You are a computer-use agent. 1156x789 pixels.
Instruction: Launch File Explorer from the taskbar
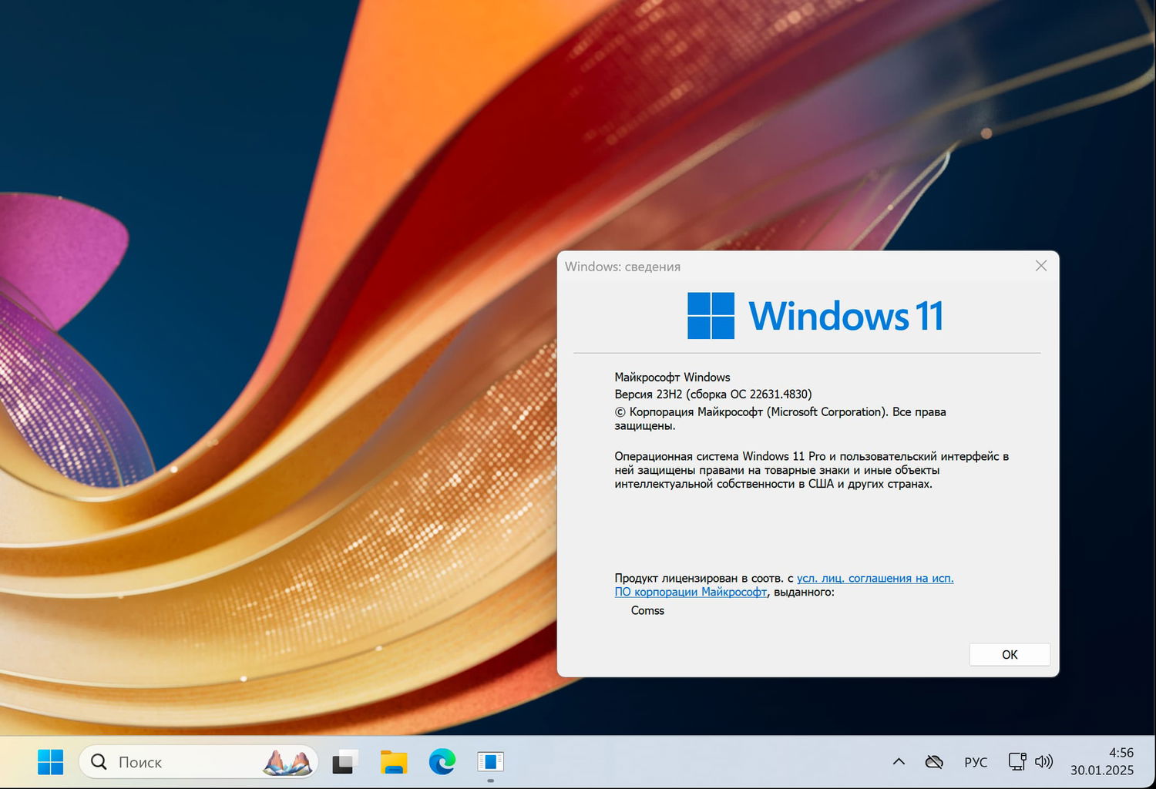pyautogui.click(x=393, y=761)
